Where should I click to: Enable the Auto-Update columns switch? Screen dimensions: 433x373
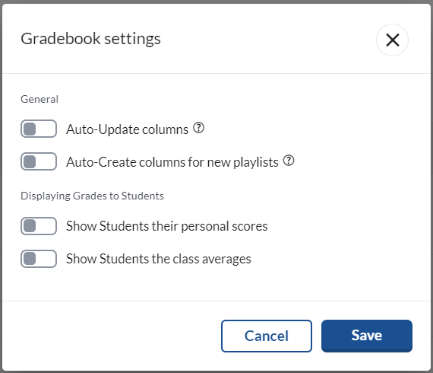point(39,129)
